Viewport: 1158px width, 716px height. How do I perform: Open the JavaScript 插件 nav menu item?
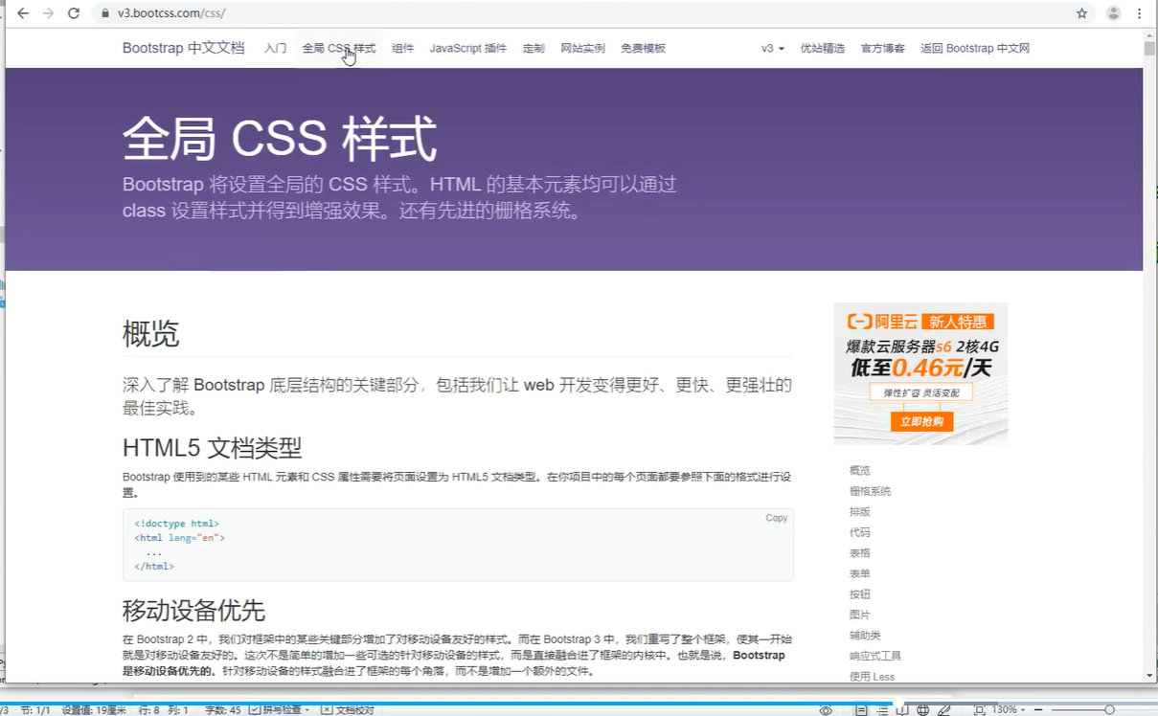(x=468, y=48)
